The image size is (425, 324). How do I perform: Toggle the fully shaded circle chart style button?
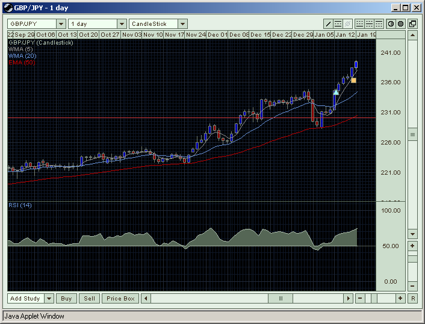tap(400, 24)
